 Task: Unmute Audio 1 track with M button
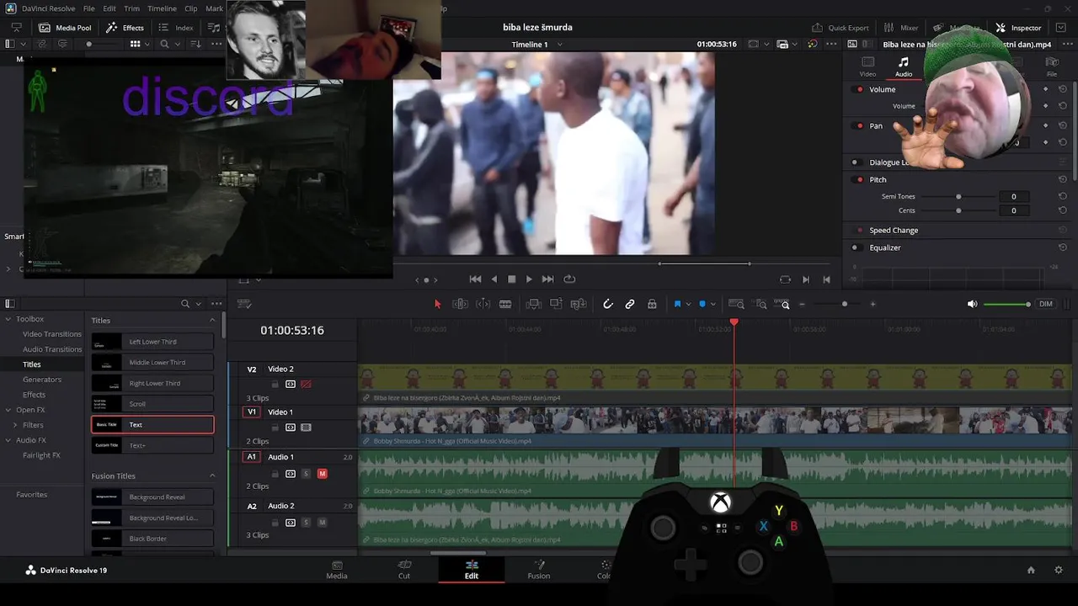322,474
